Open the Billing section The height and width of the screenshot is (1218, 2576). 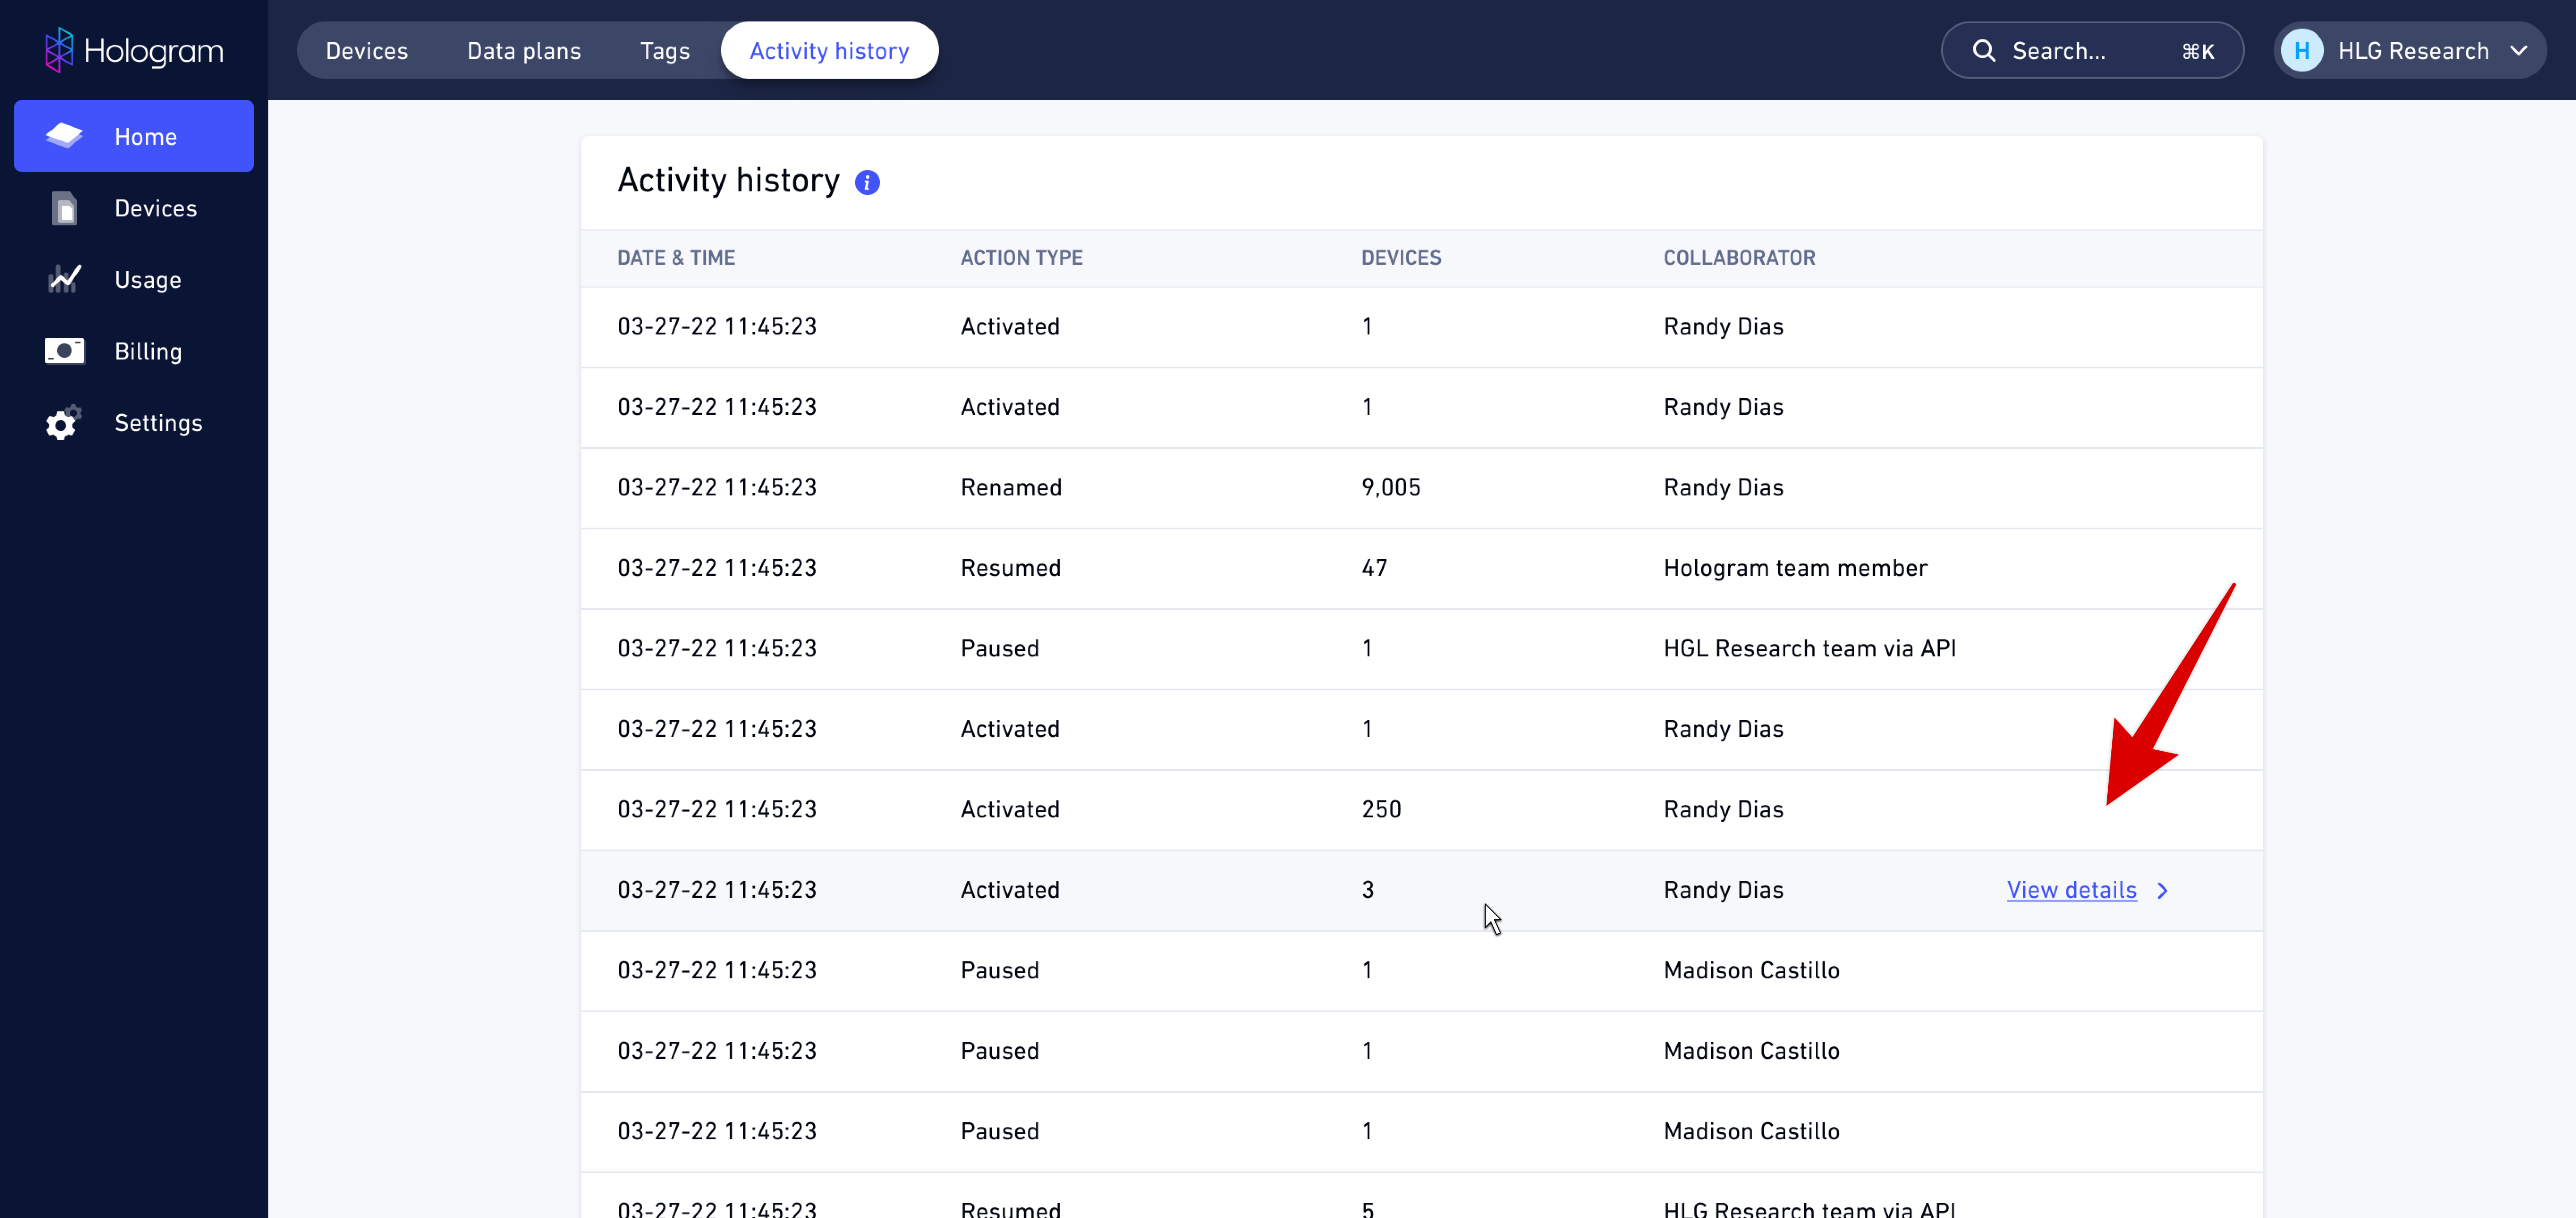pos(134,351)
